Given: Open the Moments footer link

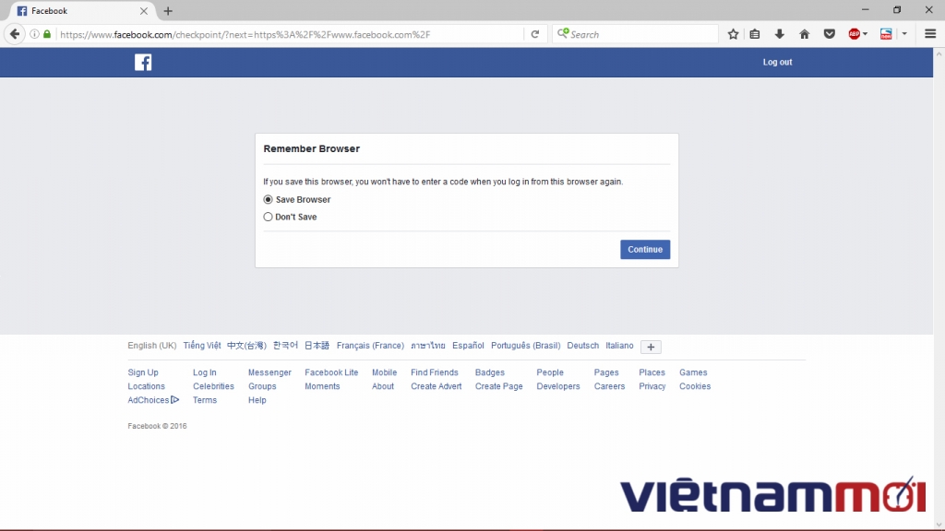Looking at the screenshot, I should 322,386.
